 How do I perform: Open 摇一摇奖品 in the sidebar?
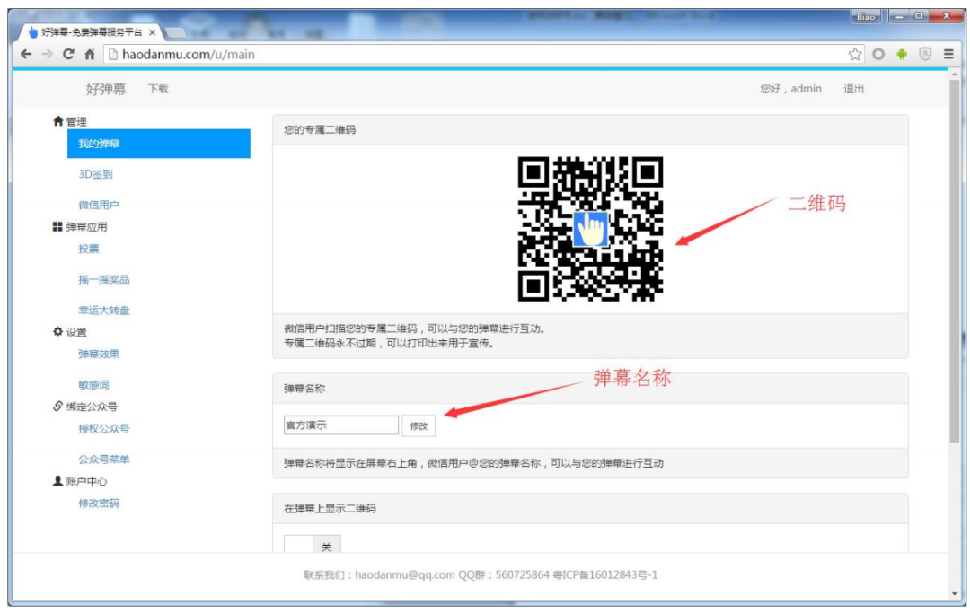click(x=104, y=279)
